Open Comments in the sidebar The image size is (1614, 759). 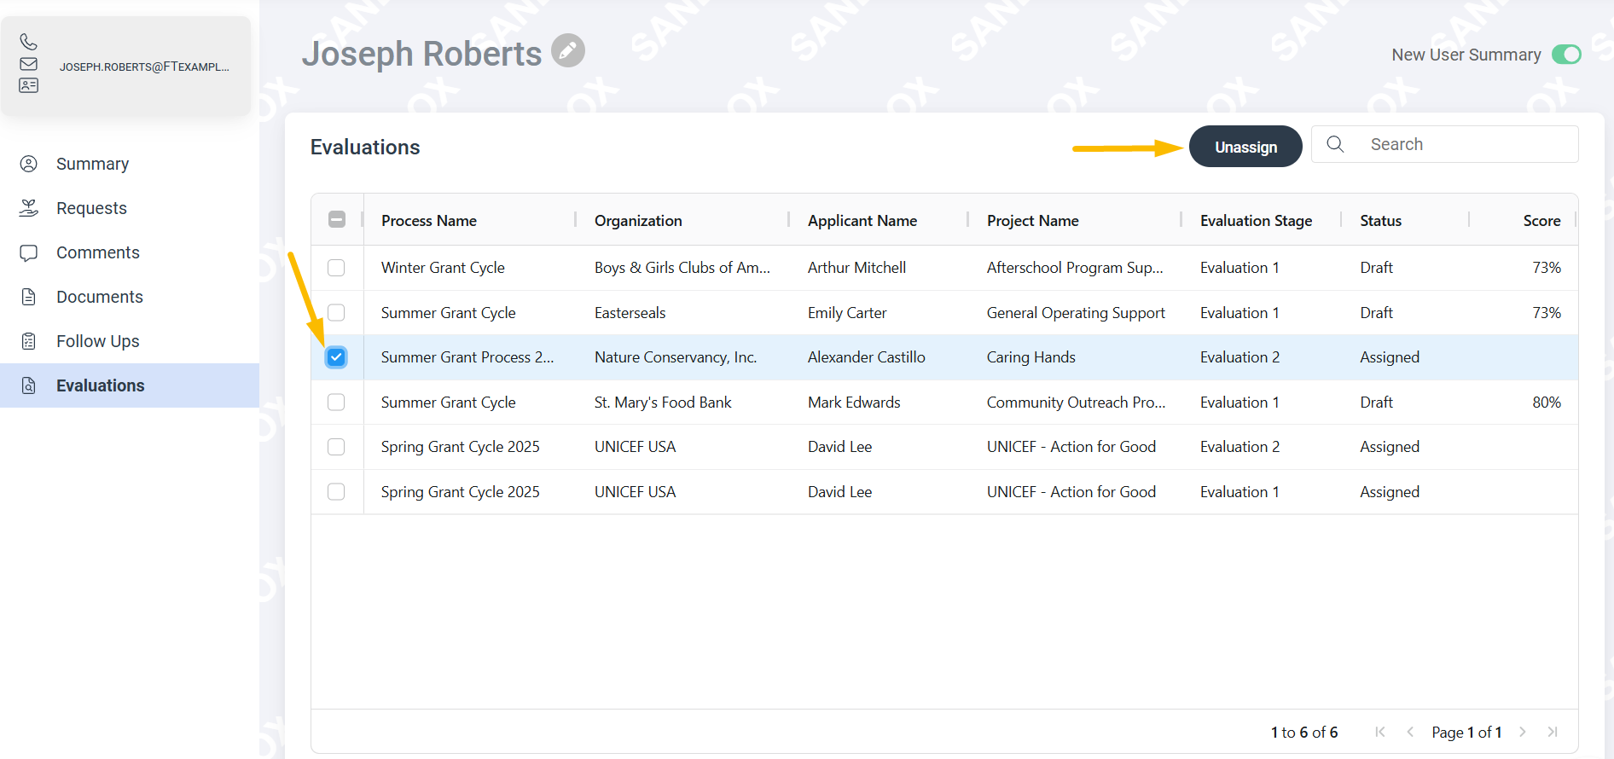[x=130, y=252]
